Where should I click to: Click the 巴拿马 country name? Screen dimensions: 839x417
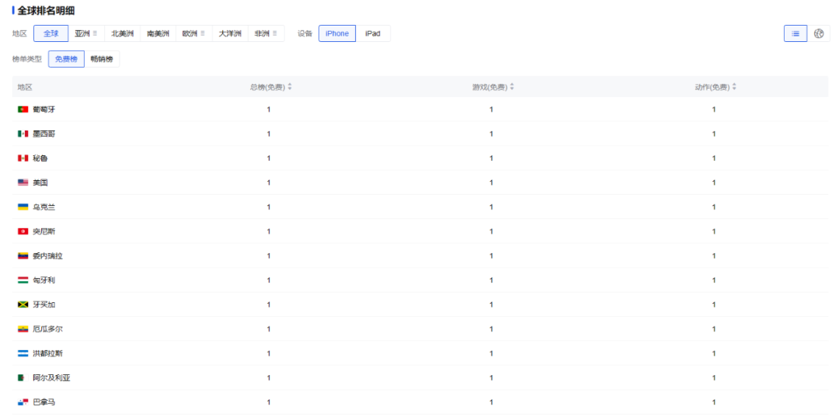point(44,402)
